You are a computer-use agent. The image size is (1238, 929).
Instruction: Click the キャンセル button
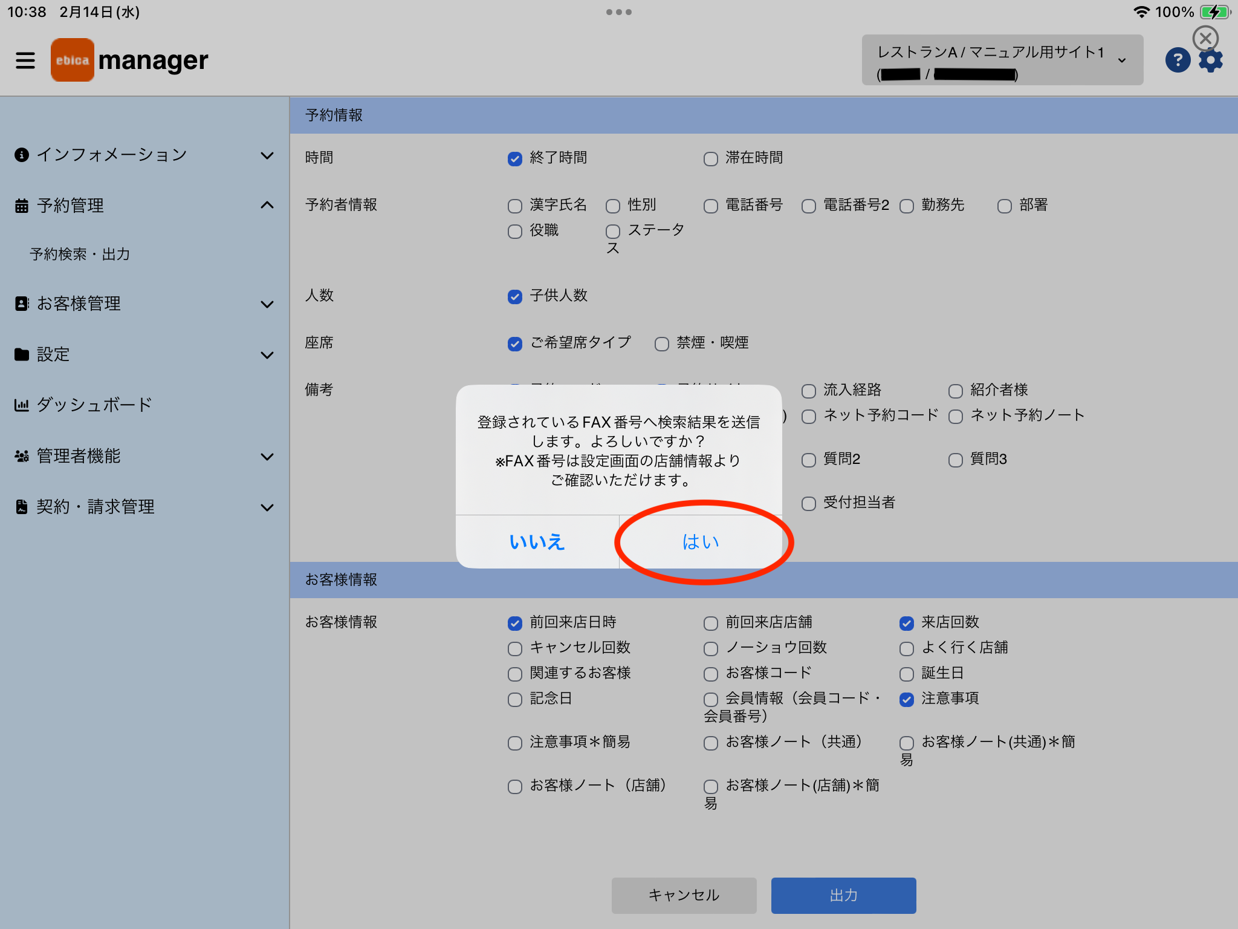click(684, 895)
